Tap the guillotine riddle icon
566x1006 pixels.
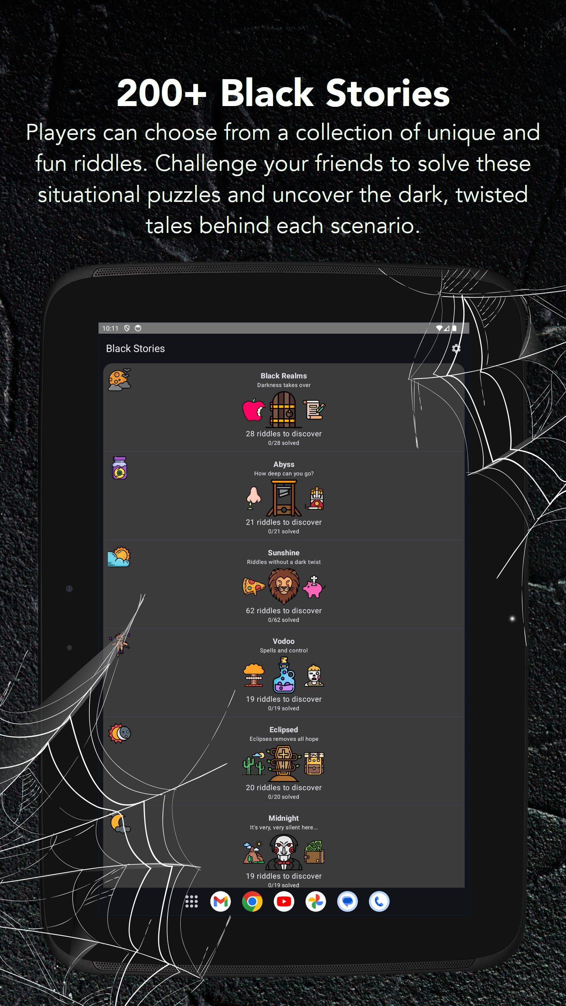[284, 498]
